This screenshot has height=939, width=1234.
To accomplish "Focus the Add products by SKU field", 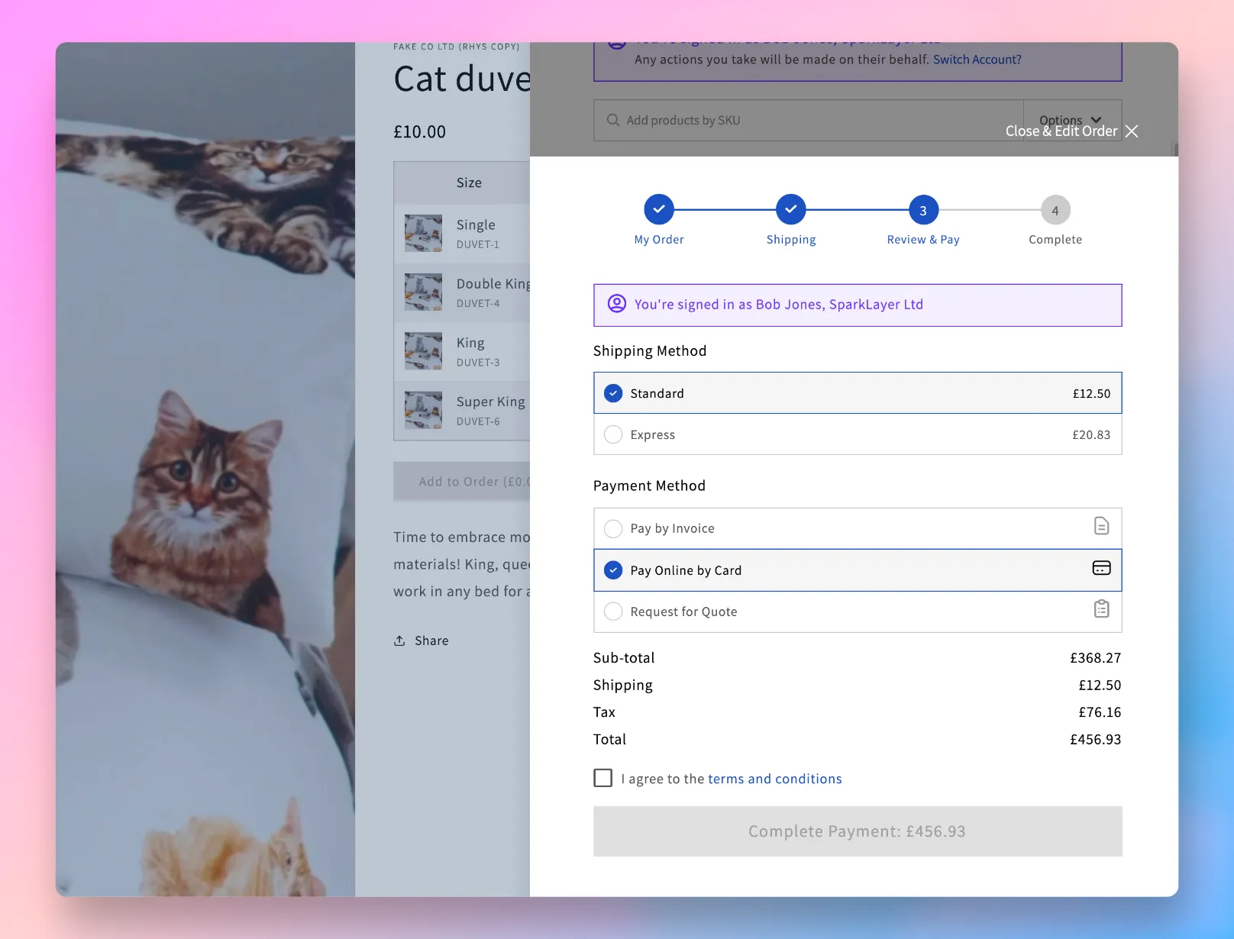I will tap(808, 120).
